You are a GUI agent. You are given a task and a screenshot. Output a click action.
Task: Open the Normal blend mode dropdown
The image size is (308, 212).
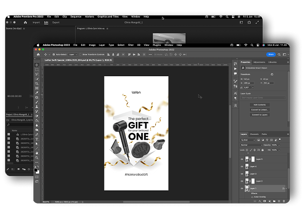[x=251, y=145]
